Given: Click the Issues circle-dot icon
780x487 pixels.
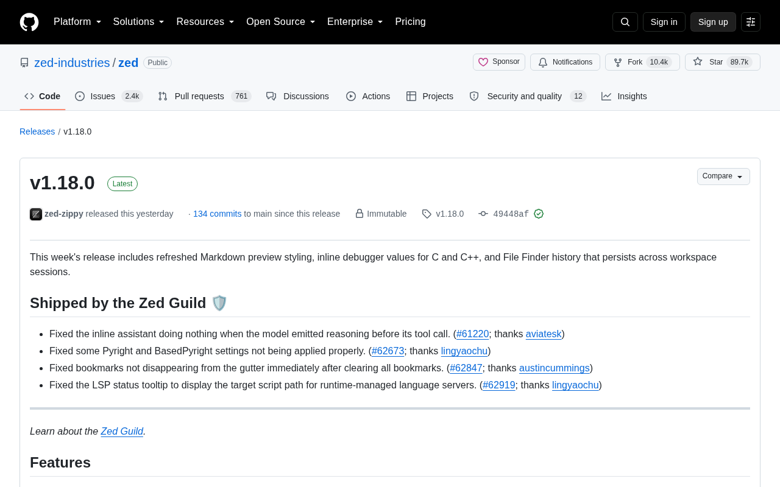Looking at the screenshot, I should [80, 96].
